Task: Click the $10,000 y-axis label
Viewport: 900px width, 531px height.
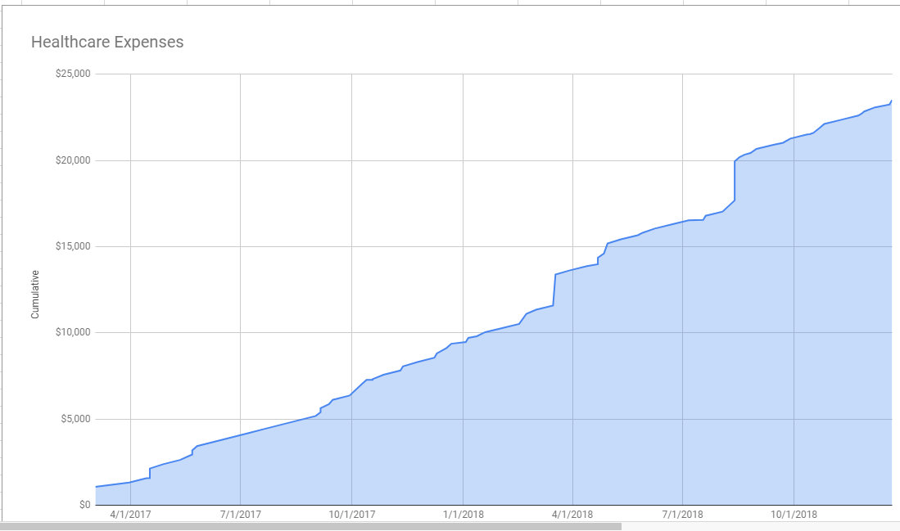Action: point(71,332)
